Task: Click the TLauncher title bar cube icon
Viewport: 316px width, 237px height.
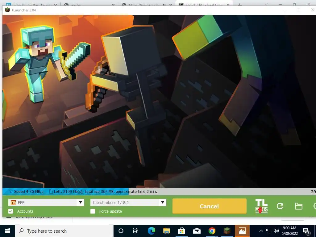Action: (7, 10)
